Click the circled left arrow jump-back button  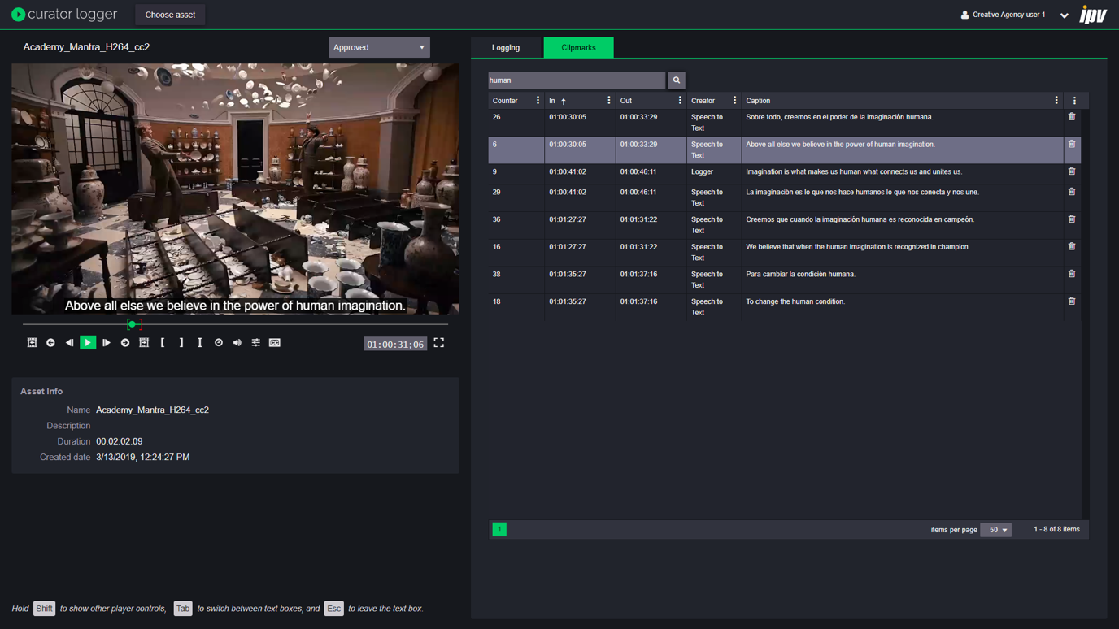(x=50, y=343)
